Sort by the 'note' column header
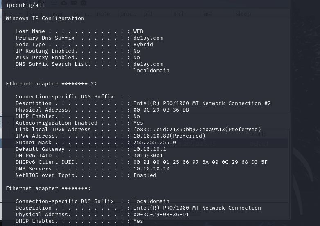The width and height of the screenshot is (320, 226). [x=104, y=14]
